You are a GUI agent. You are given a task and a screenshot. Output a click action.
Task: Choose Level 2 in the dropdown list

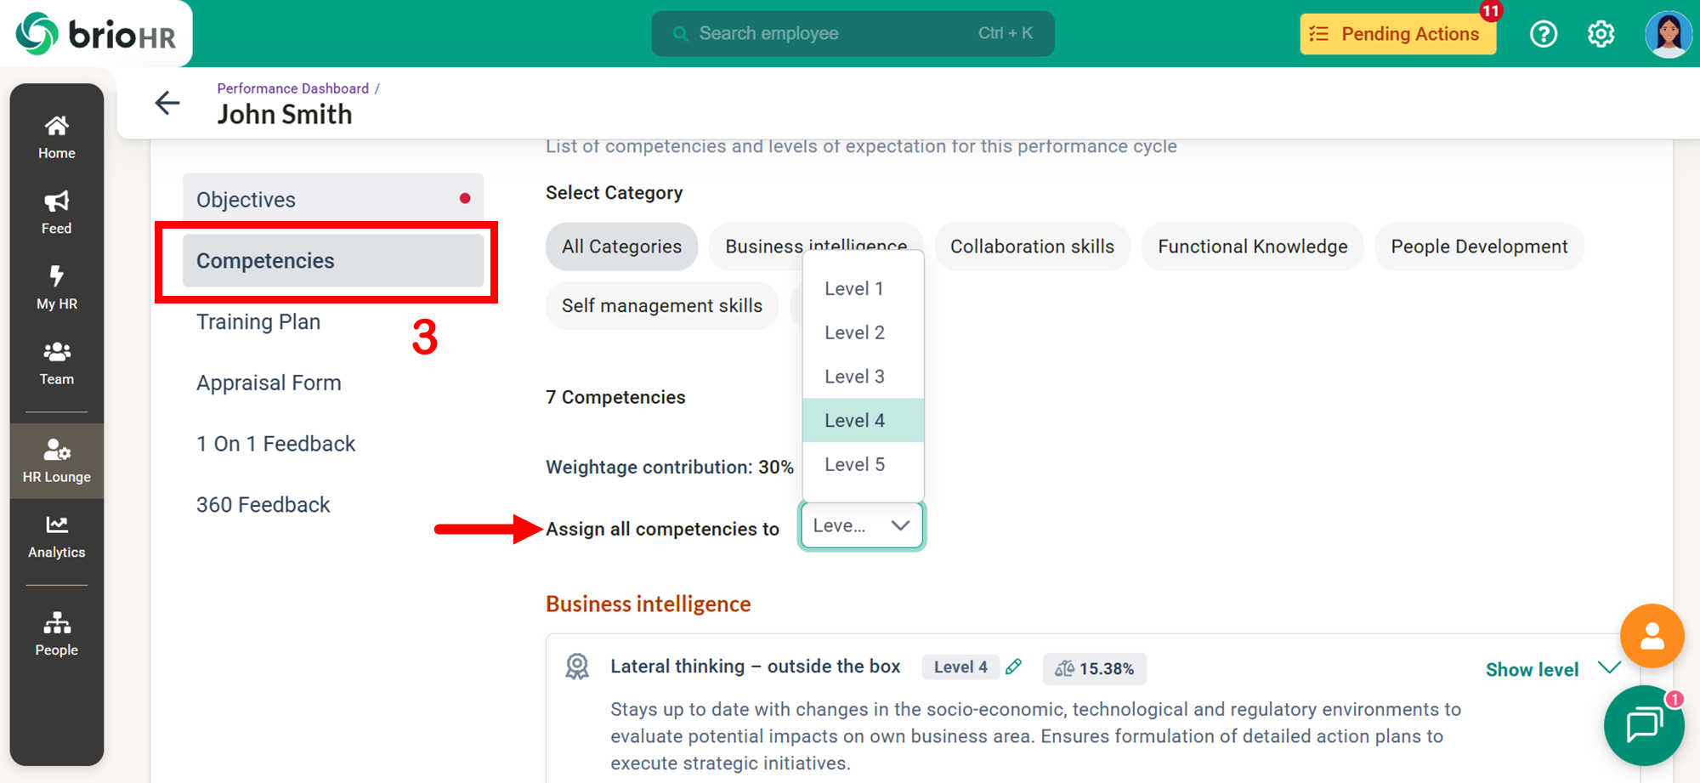(854, 332)
